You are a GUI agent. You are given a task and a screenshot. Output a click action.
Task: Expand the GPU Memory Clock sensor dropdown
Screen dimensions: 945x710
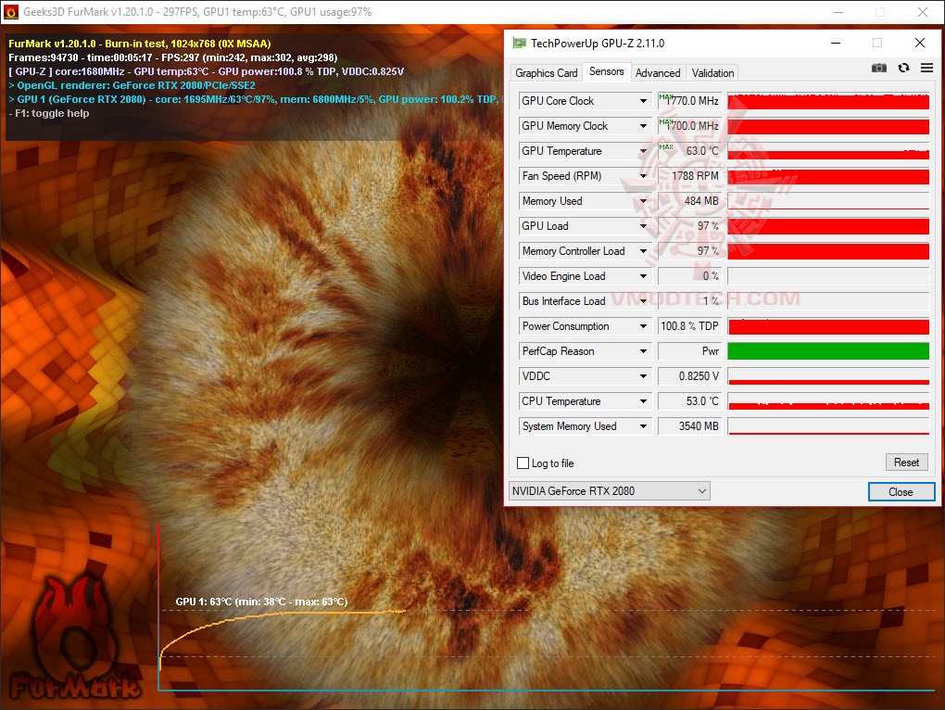[643, 126]
